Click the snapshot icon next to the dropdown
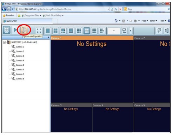 pos(124,31)
